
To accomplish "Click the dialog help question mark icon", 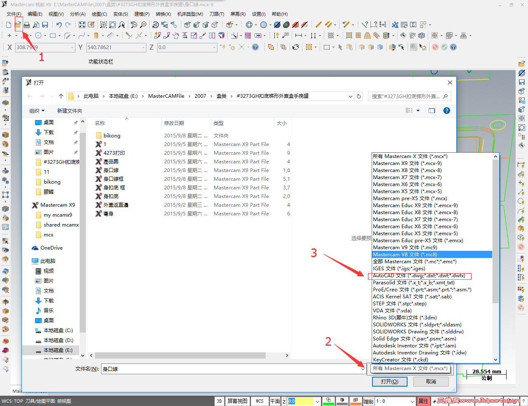I will pyautogui.click(x=446, y=111).
